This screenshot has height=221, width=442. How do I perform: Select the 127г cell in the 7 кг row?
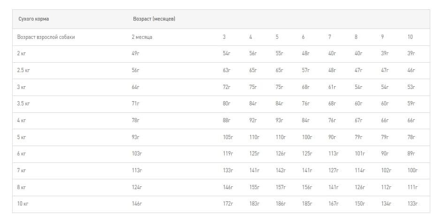(333, 170)
